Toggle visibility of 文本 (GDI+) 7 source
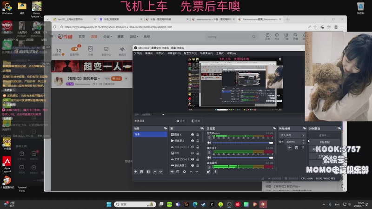The height and width of the screenshot is (209, 372). [x=193, y=159]
